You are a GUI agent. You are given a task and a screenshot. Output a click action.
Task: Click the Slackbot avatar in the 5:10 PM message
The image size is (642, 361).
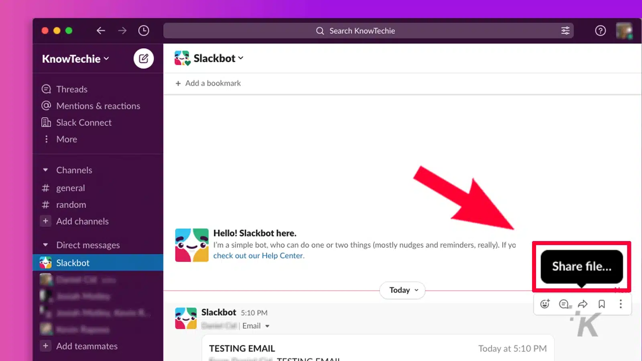(186, 318)
